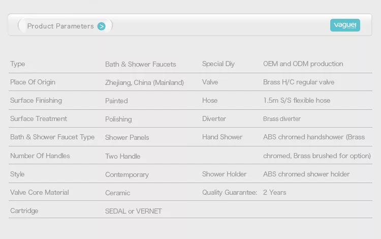Select the Shower Panels value
This screenshot has height=239, width=381.
(127, 137)
